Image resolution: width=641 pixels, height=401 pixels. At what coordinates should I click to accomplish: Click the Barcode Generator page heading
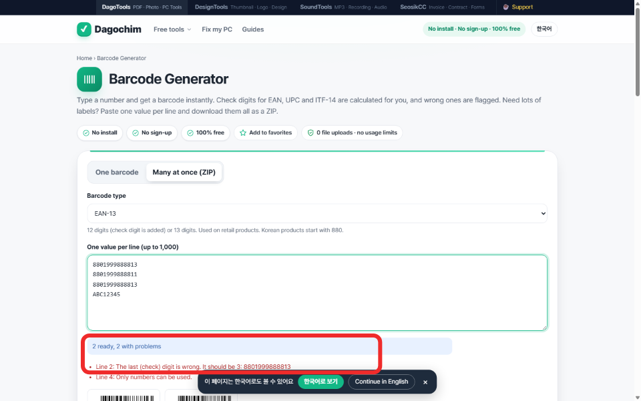tap(168, 79)
